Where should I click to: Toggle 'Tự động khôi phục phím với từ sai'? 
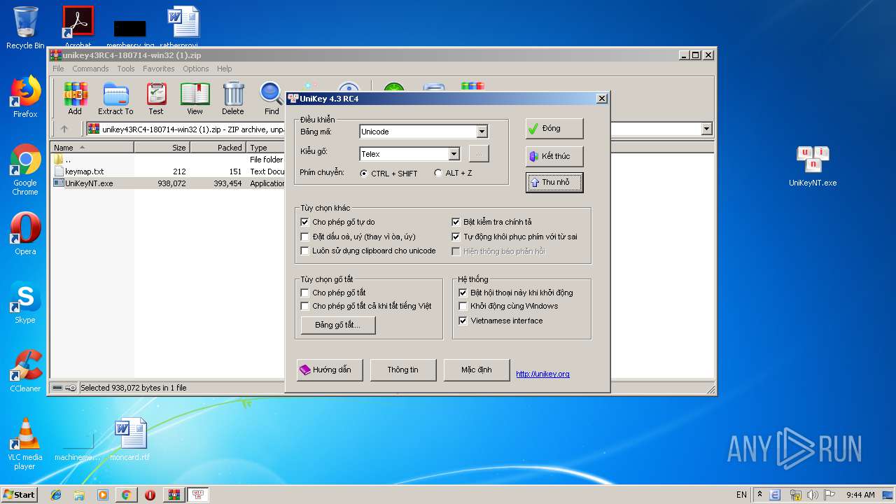point(456,237)
